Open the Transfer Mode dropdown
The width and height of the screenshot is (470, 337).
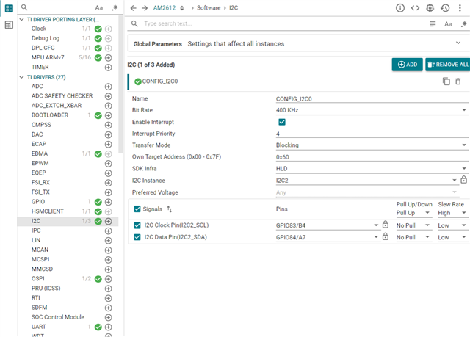click(x=372, y=145)
